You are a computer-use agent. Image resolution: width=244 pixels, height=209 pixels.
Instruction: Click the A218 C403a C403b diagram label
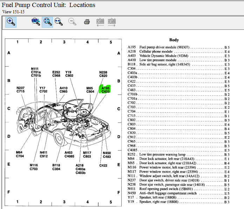coord(81,169)
